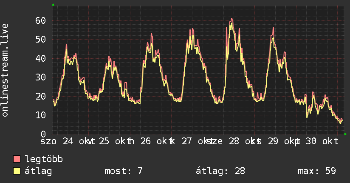The image size is (350, 183).
Task: Click the highest peak of the graph near 28 okt
Action: 232,19
